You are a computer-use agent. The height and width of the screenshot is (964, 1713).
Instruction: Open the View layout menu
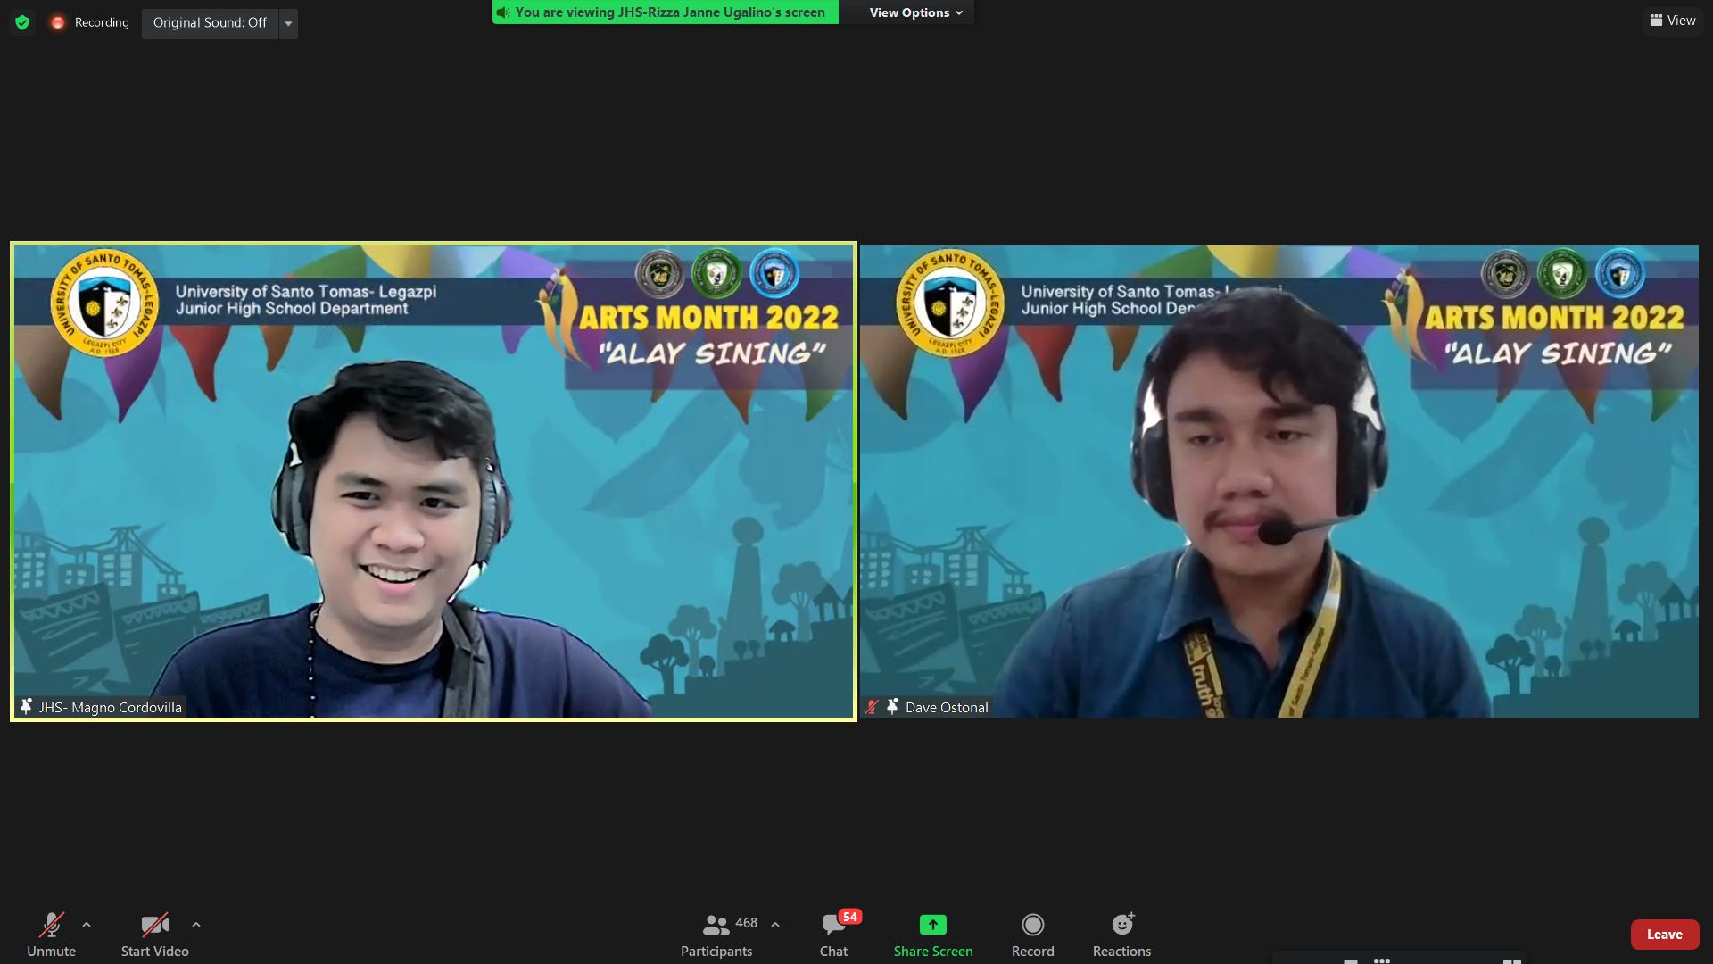[1673, 21]
